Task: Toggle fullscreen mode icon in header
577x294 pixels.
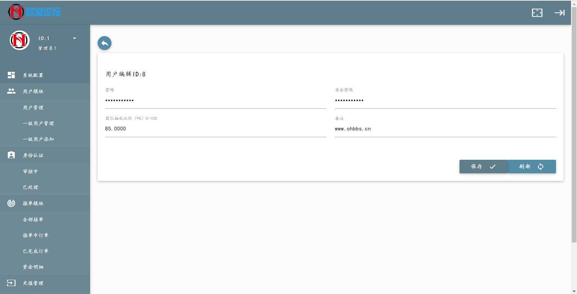Action: [x=537, y=13]
